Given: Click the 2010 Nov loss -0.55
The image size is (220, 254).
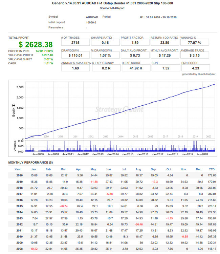Looking at the screenshot, I should click(184, 237).
